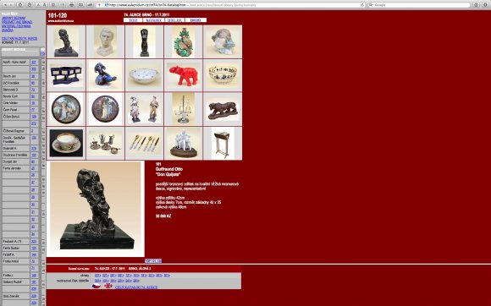Viewport: 491px width, 306px height.
Task: Open thumbnail of white figural group on base
Action: coord(184,143)
